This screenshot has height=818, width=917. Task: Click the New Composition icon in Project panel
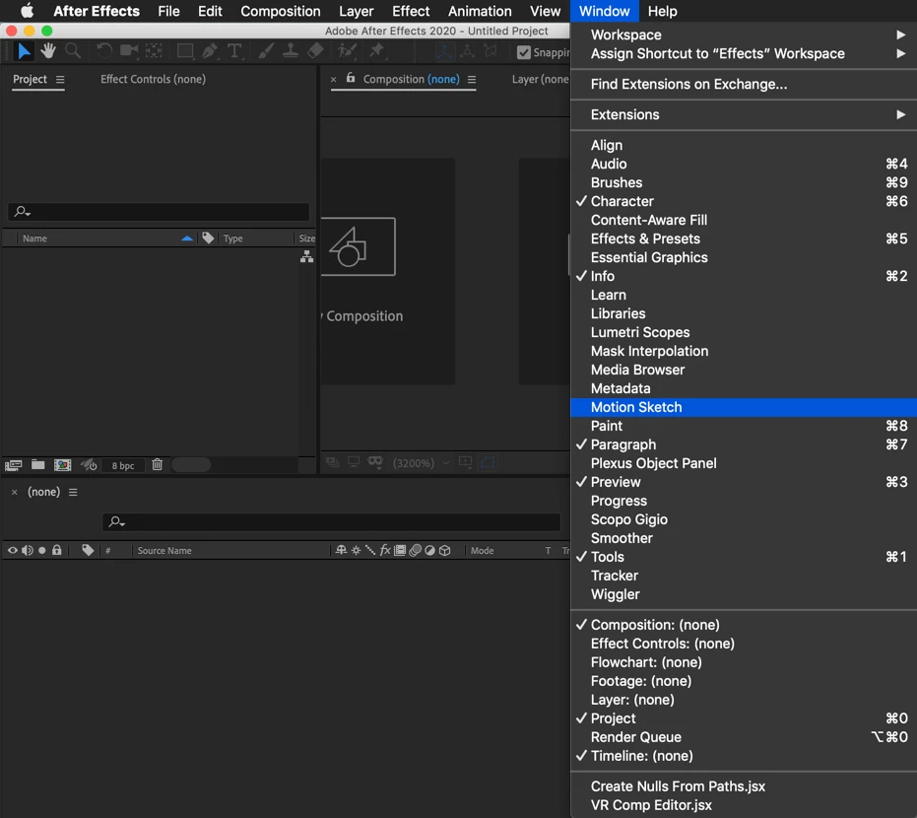click(x=63, y=465)
